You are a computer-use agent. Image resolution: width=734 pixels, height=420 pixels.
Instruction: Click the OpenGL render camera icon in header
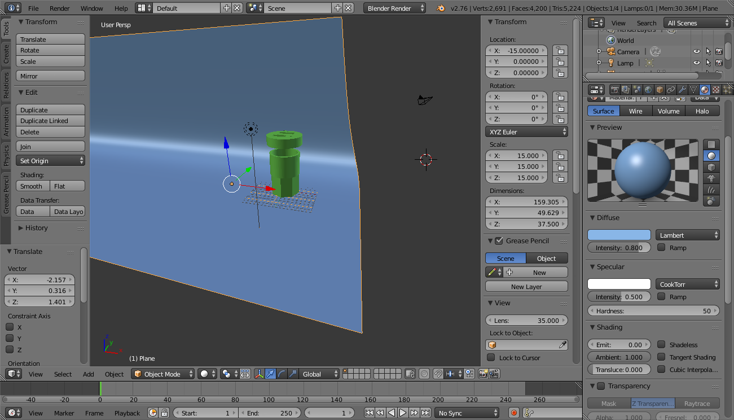[x=484, y=373]
